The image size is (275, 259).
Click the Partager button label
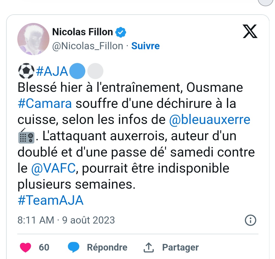point(180,248)
